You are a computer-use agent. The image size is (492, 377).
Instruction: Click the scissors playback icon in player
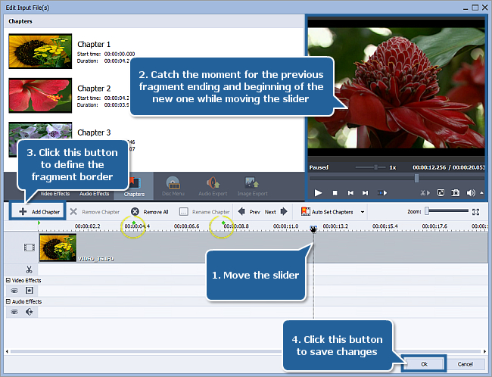(425, 193)
